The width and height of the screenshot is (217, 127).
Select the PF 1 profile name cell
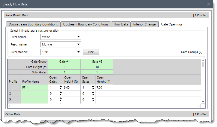34,88
